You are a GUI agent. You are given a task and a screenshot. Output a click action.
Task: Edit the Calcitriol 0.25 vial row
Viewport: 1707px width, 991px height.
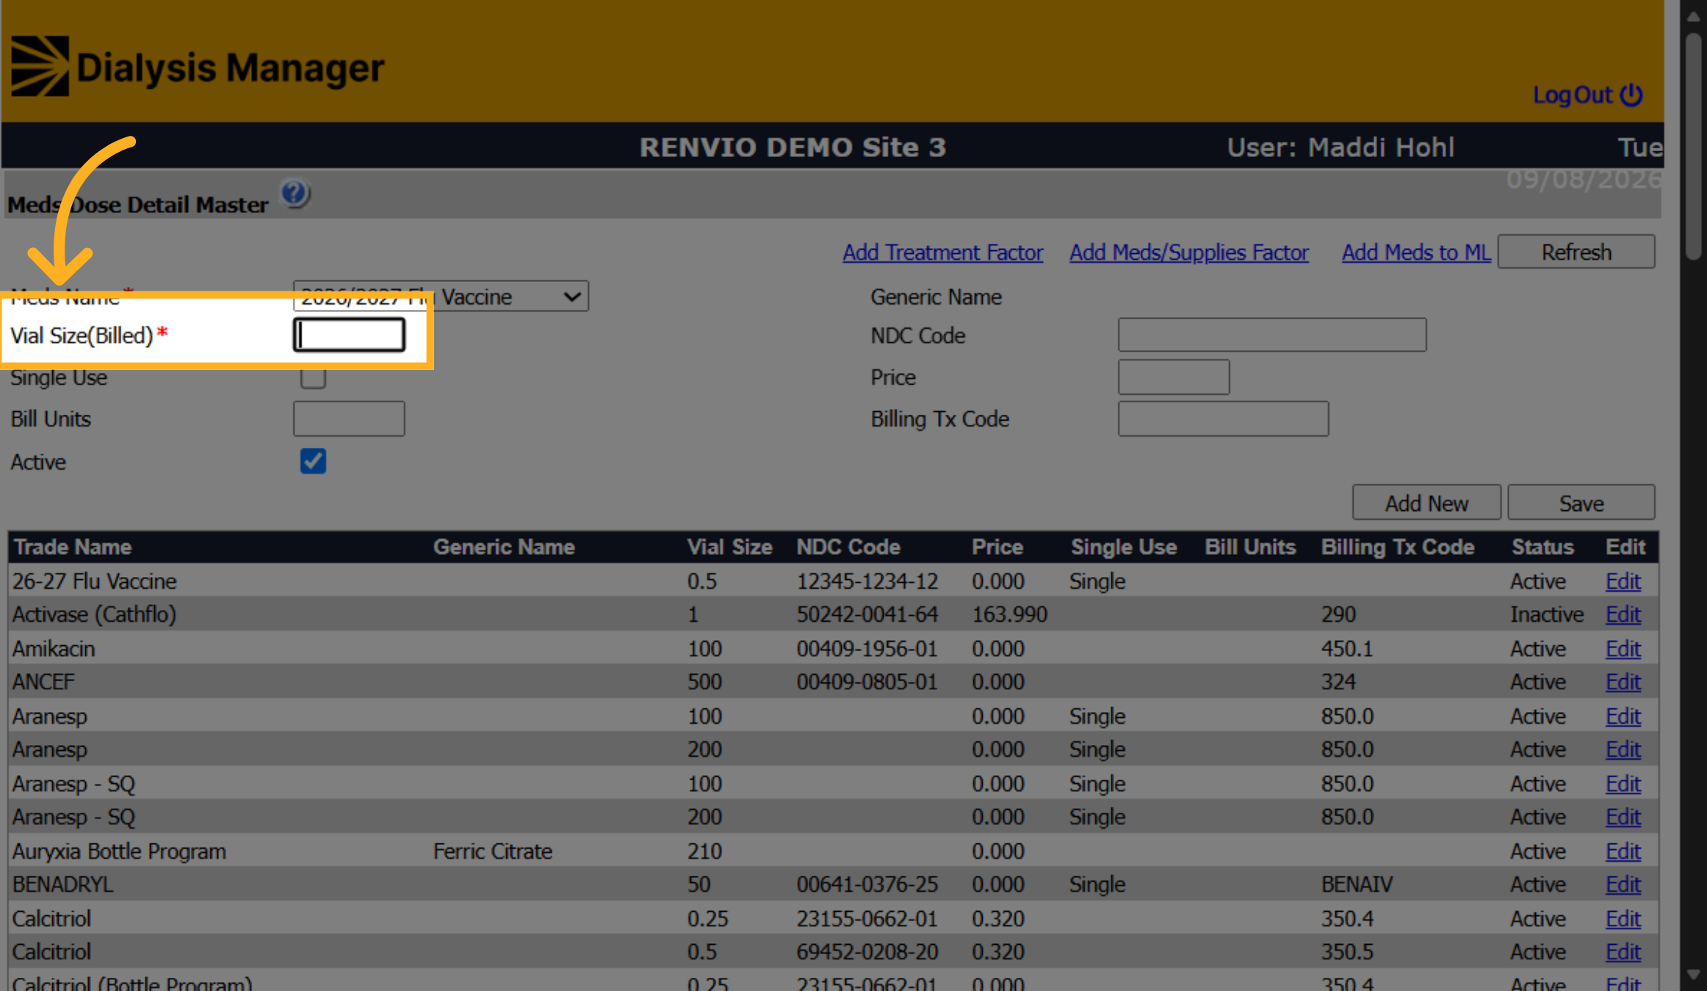point(1623,919)
